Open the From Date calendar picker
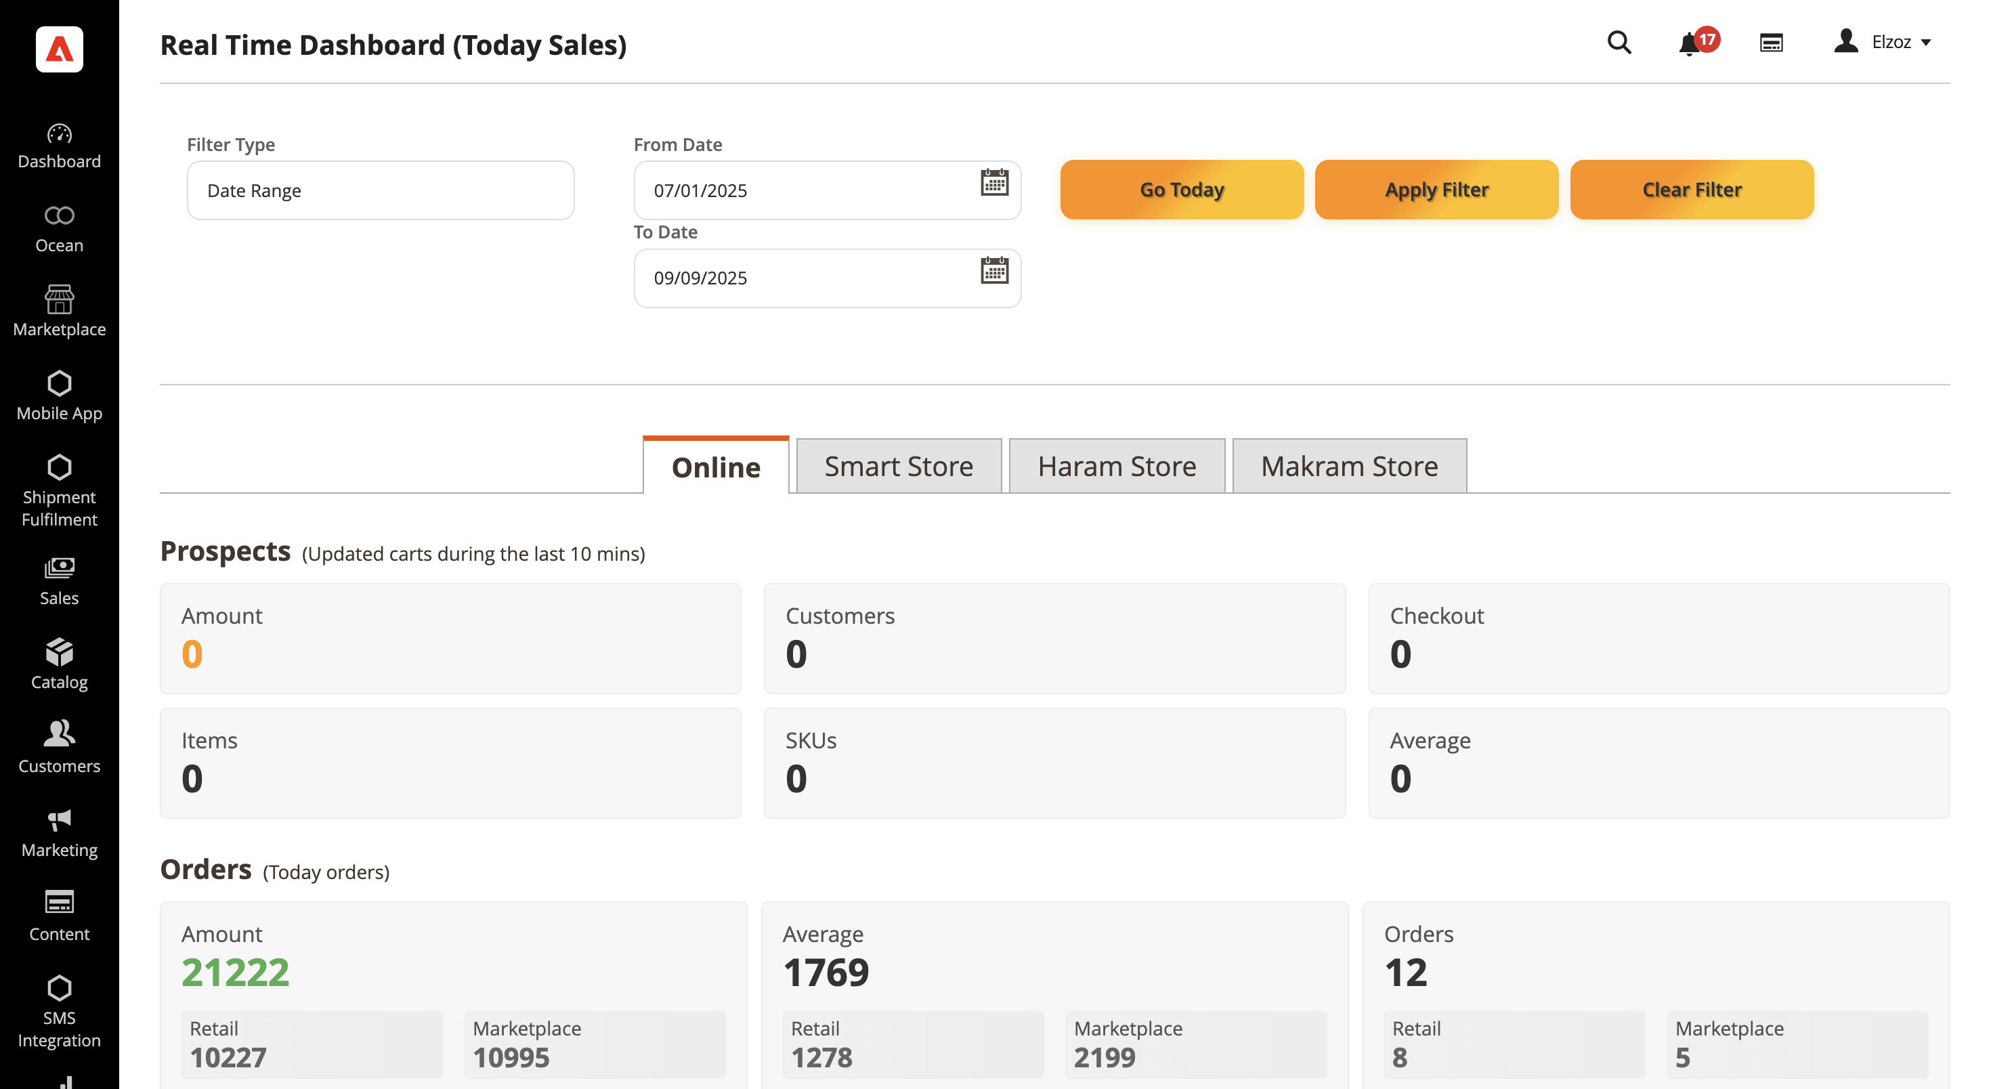The height and width of the screenshot is (1089, 1991). coord(994,183)
